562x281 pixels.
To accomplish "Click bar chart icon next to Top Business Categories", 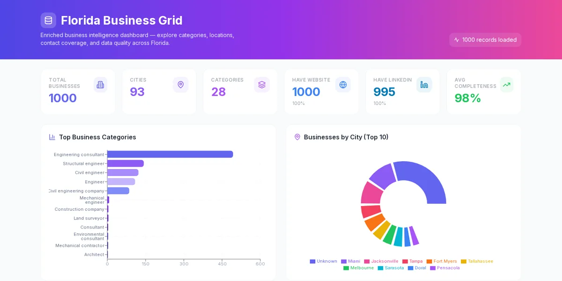I will 52,137.
